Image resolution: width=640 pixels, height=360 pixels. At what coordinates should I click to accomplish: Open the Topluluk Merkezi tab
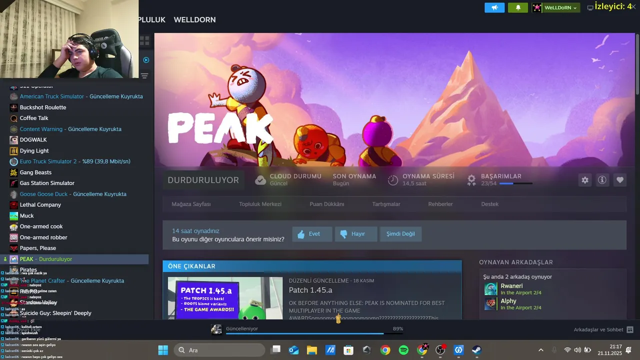click(260, 204)
